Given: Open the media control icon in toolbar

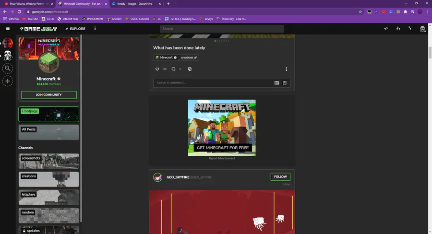Looking at the screenshot, I should 412,12.
